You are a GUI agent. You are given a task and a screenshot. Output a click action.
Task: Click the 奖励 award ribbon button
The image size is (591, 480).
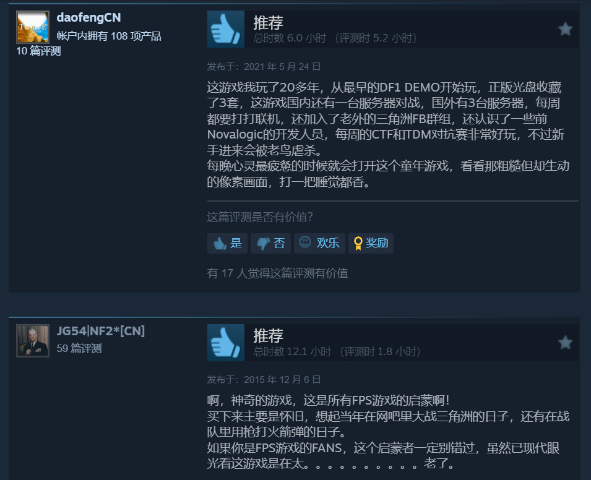pos(371,243)
